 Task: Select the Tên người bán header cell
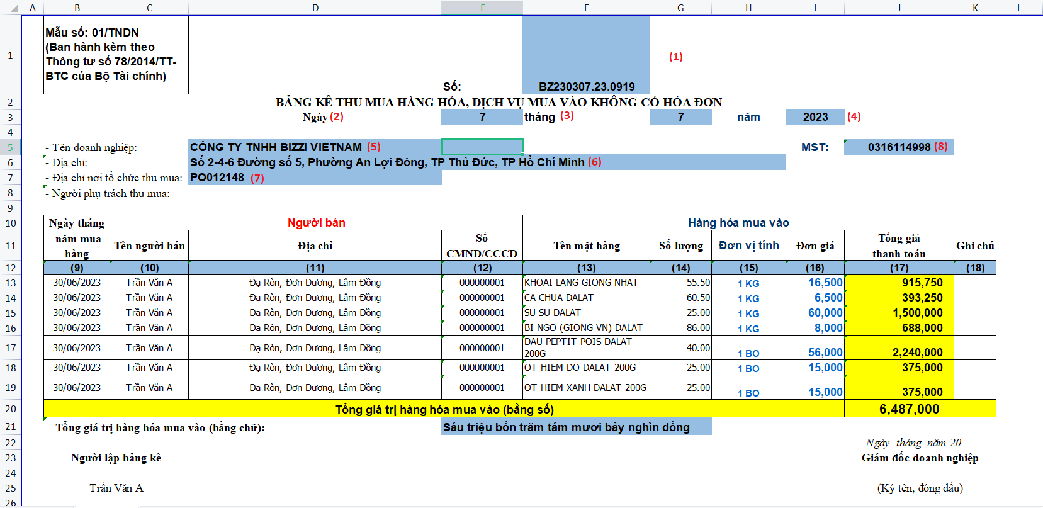point(149,246)
